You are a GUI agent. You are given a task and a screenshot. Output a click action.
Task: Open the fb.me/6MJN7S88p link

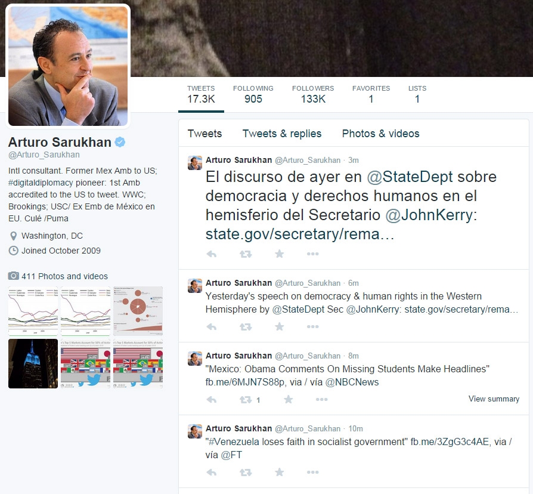click(245, 382)
